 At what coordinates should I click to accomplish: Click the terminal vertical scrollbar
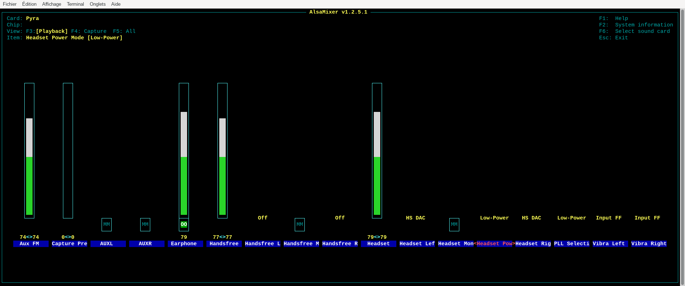point(682,143)
